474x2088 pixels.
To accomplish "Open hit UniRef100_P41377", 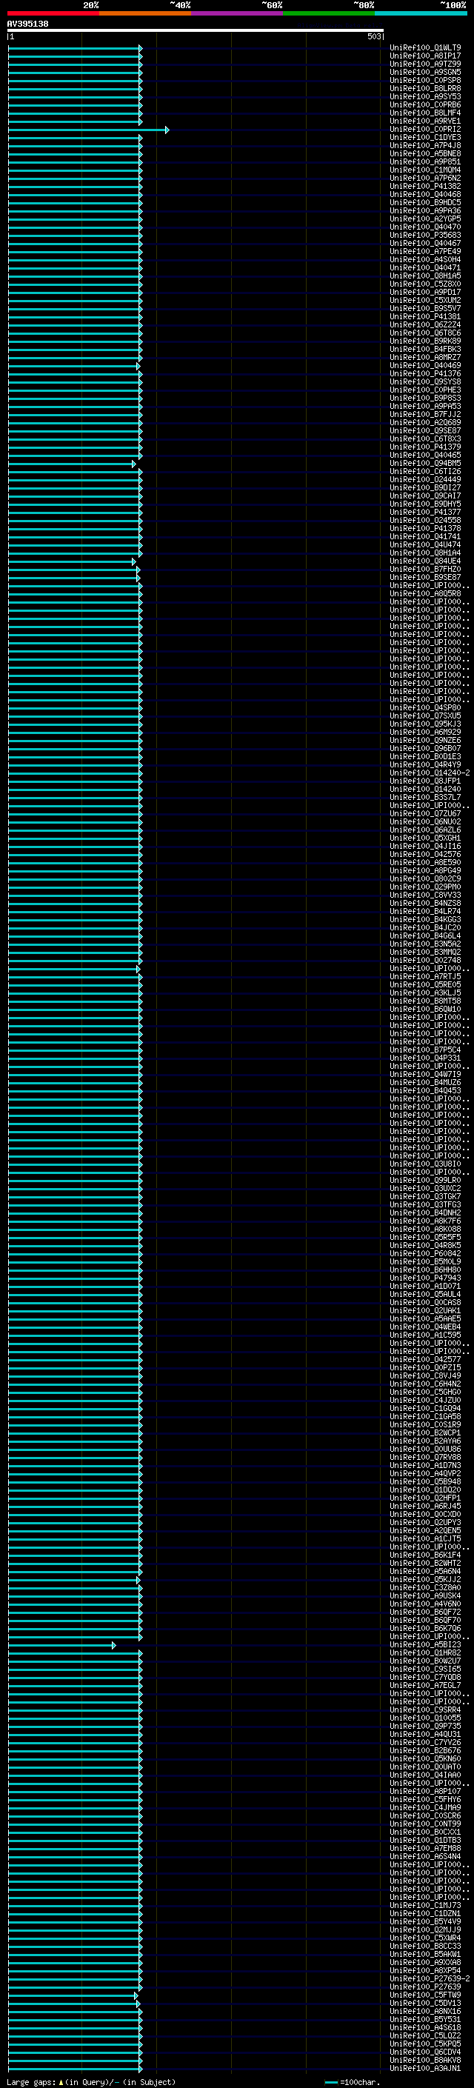I will tap(425, 513).
